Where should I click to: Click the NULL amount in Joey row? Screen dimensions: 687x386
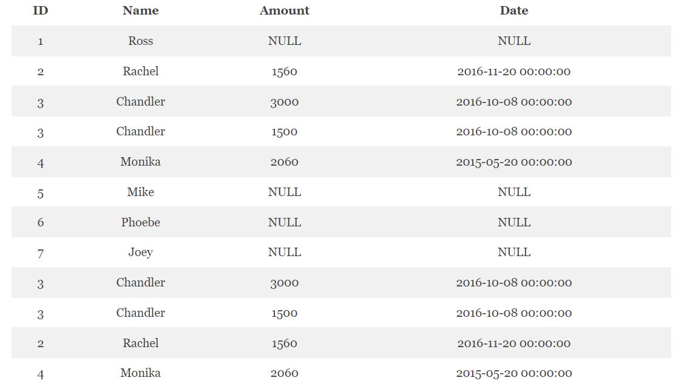click(x=285, y=252)
